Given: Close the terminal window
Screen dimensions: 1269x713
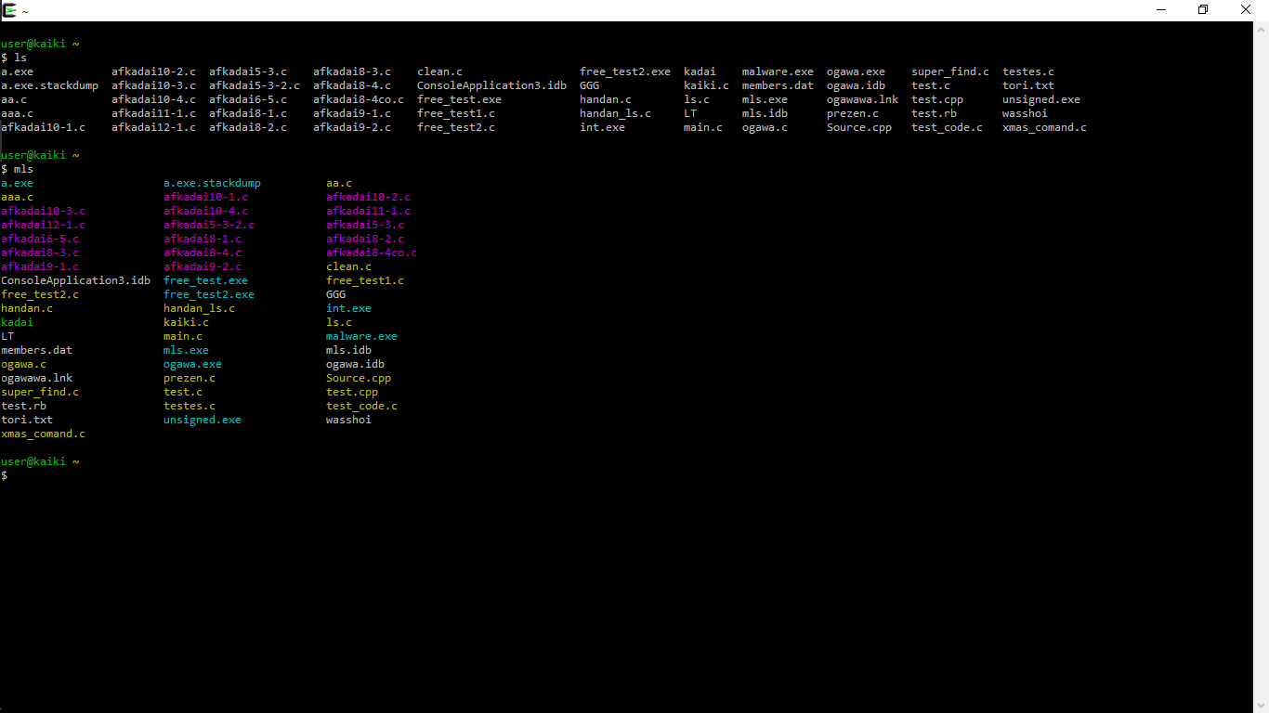Looking at the screenshot, I should (1247, 10).
